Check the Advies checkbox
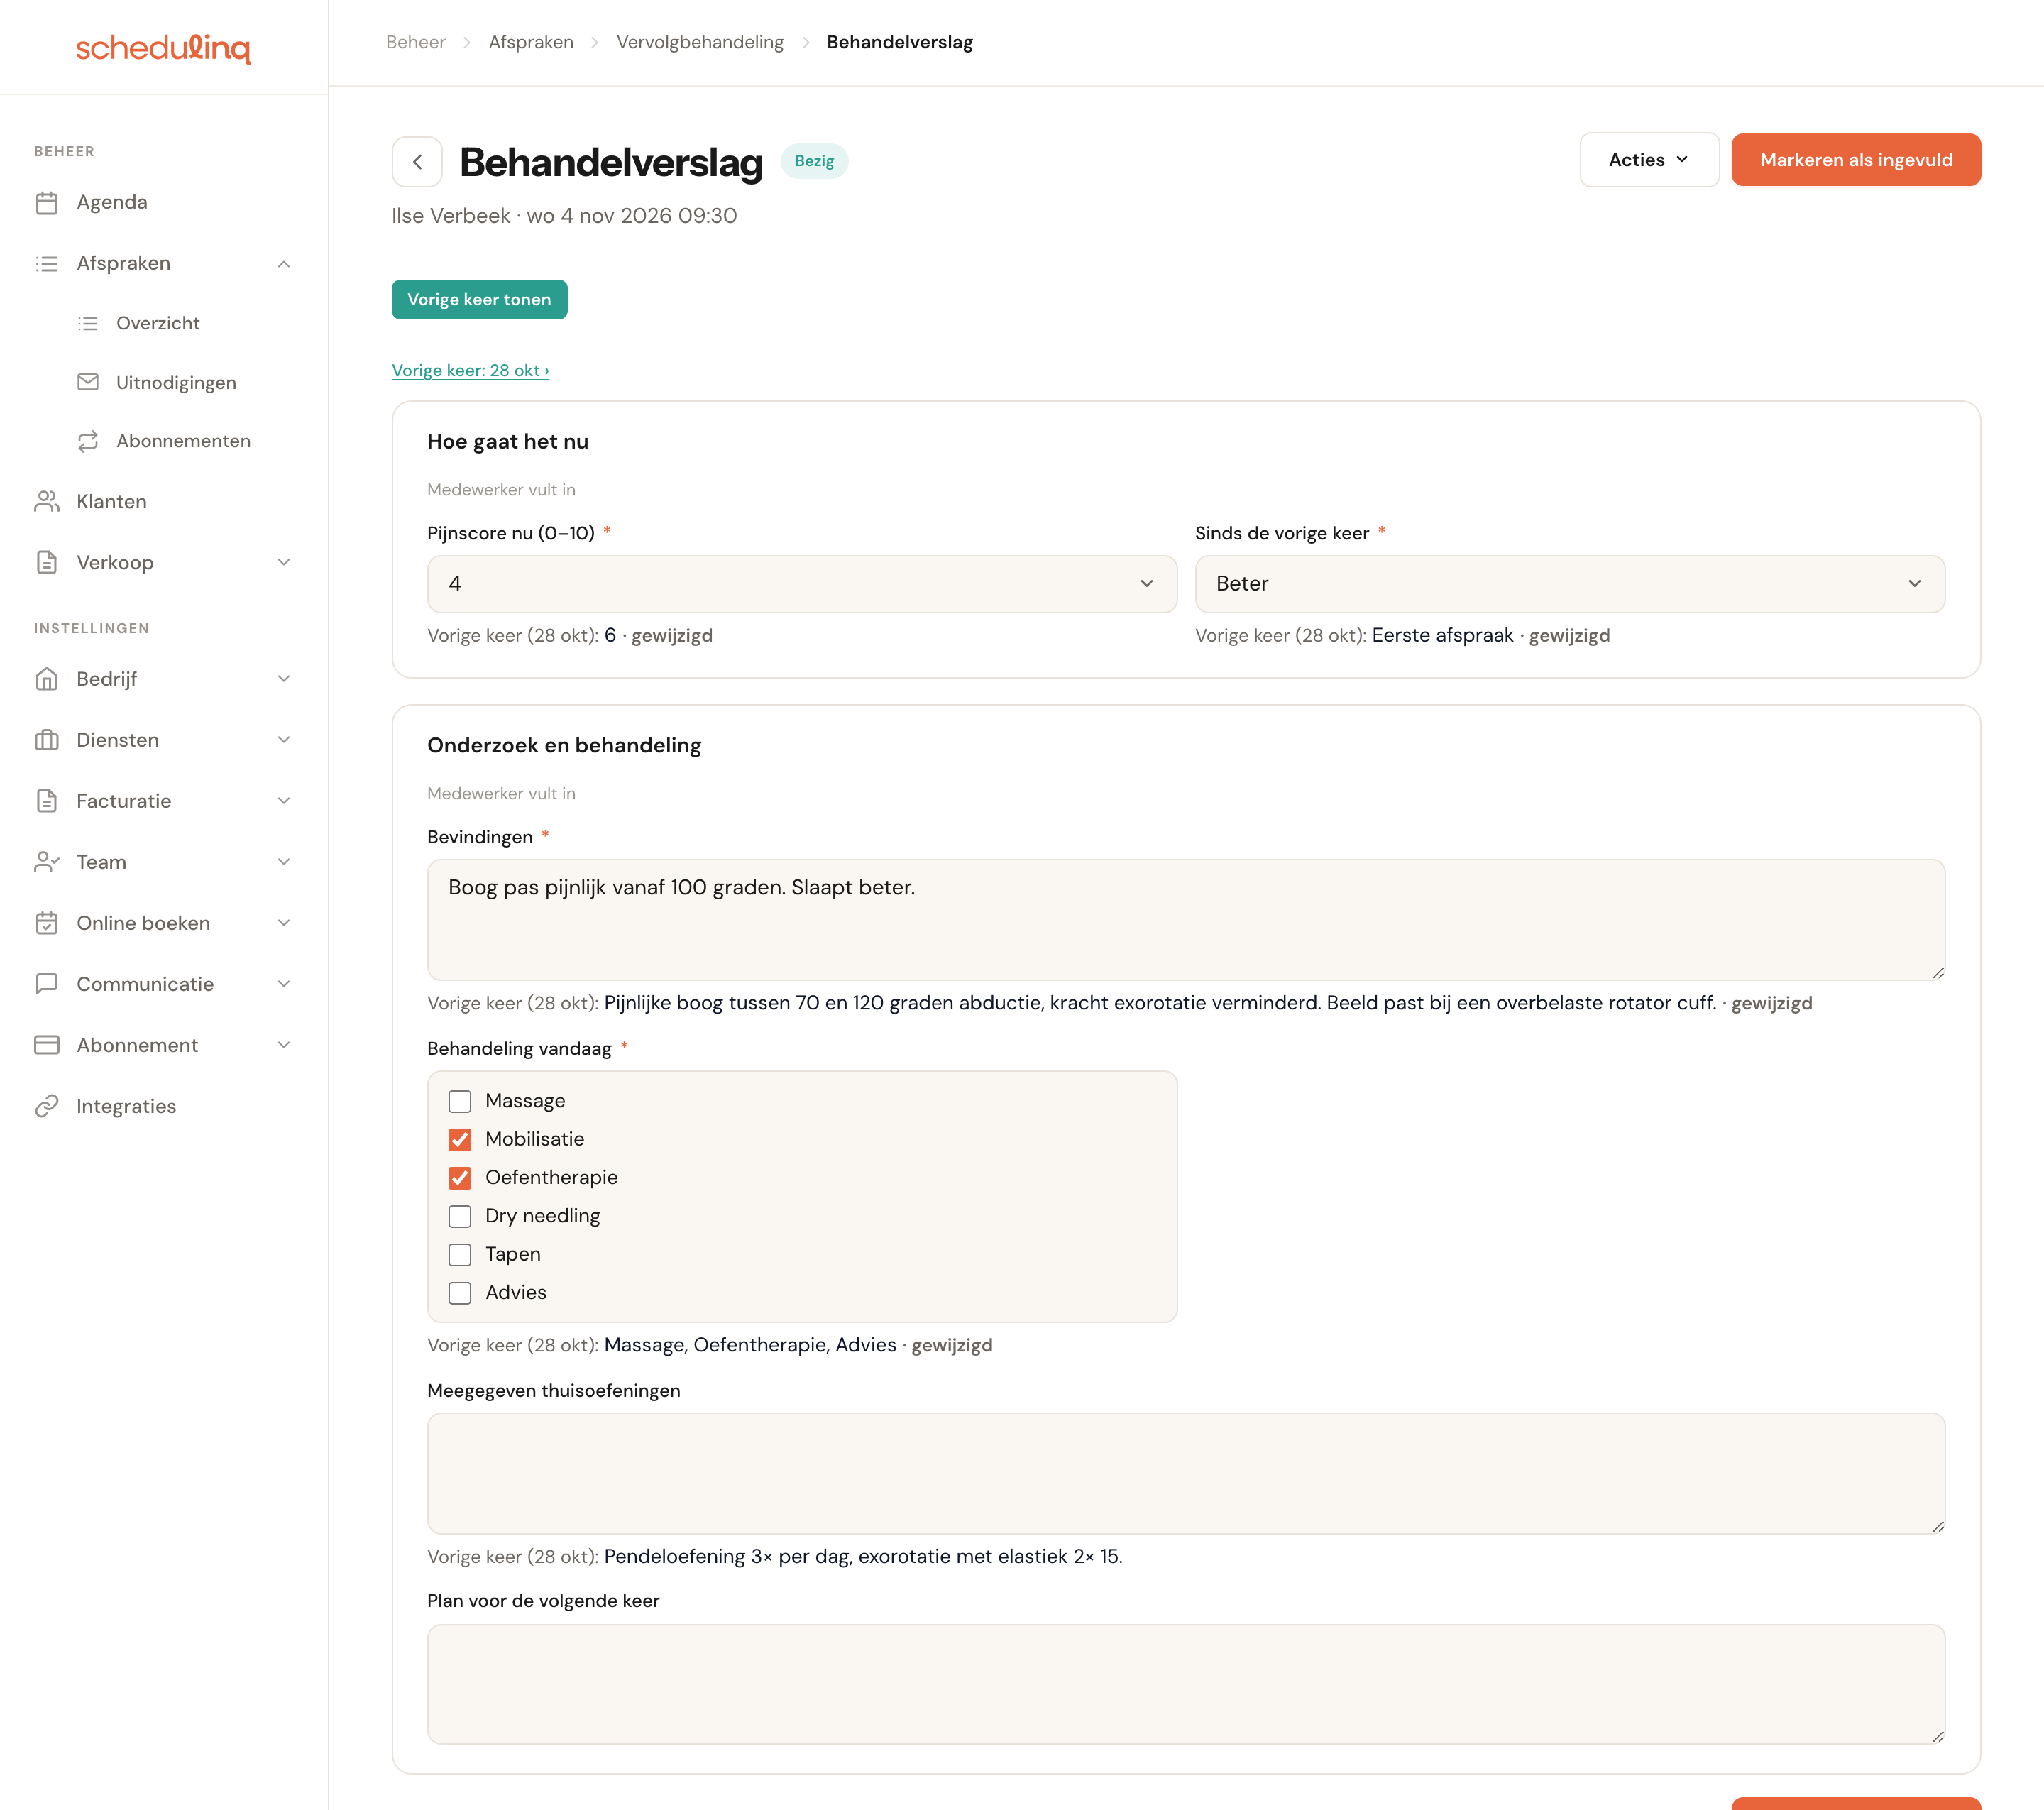Image resolution: width=2044 pixels, height=1810 pixels. 460,1294
